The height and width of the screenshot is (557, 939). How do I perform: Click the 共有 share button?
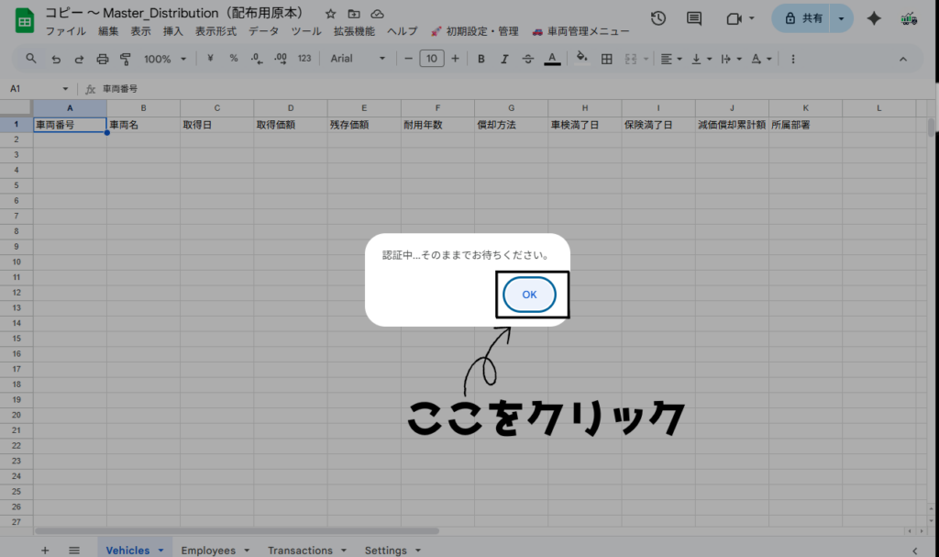pos(802,18)
